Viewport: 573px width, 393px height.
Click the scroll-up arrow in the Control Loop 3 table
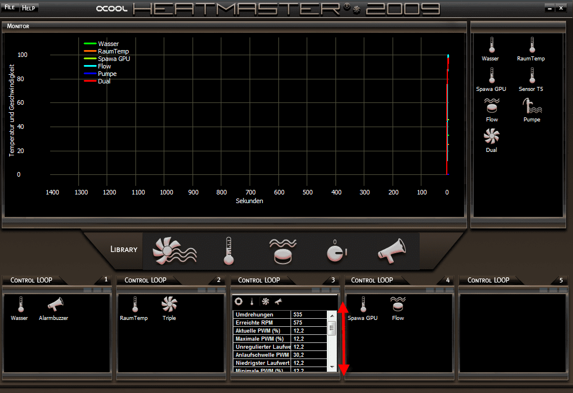tap(332, 316)
